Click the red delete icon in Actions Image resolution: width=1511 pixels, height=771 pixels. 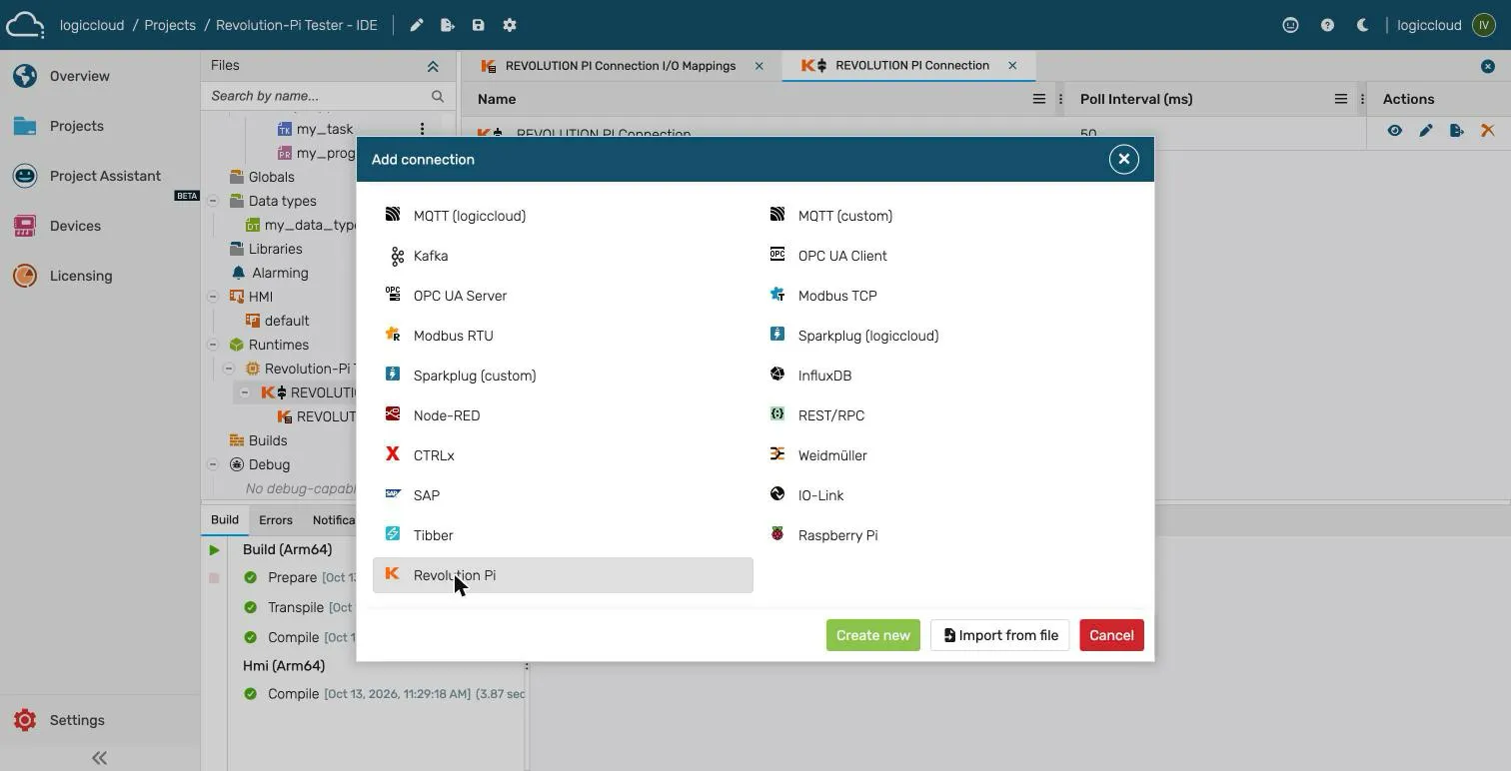(x=1487, y=131)
